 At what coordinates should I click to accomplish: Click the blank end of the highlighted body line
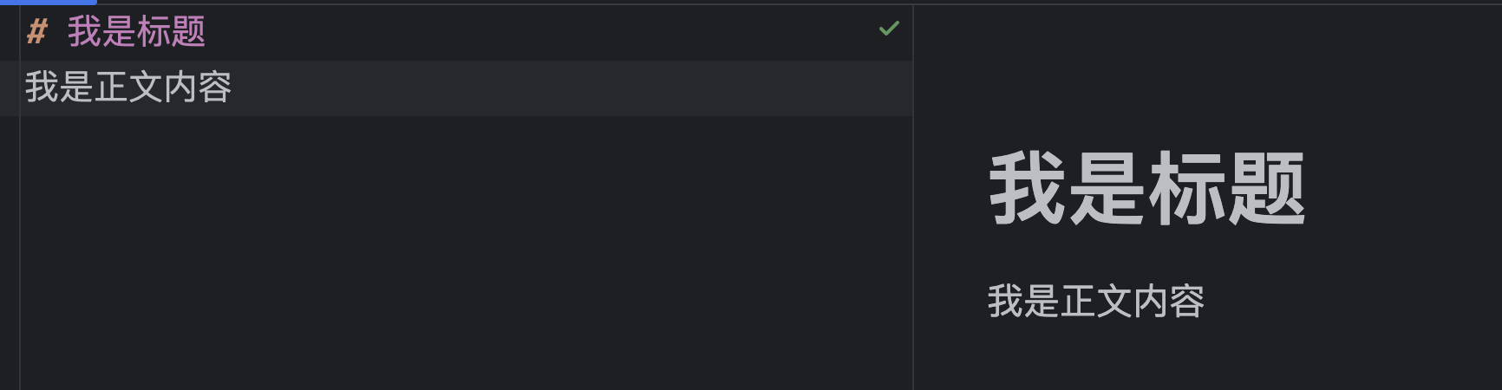[572, 88]
